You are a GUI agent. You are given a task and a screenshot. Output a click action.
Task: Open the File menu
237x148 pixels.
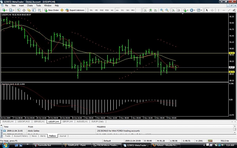[x=6, y=6]
